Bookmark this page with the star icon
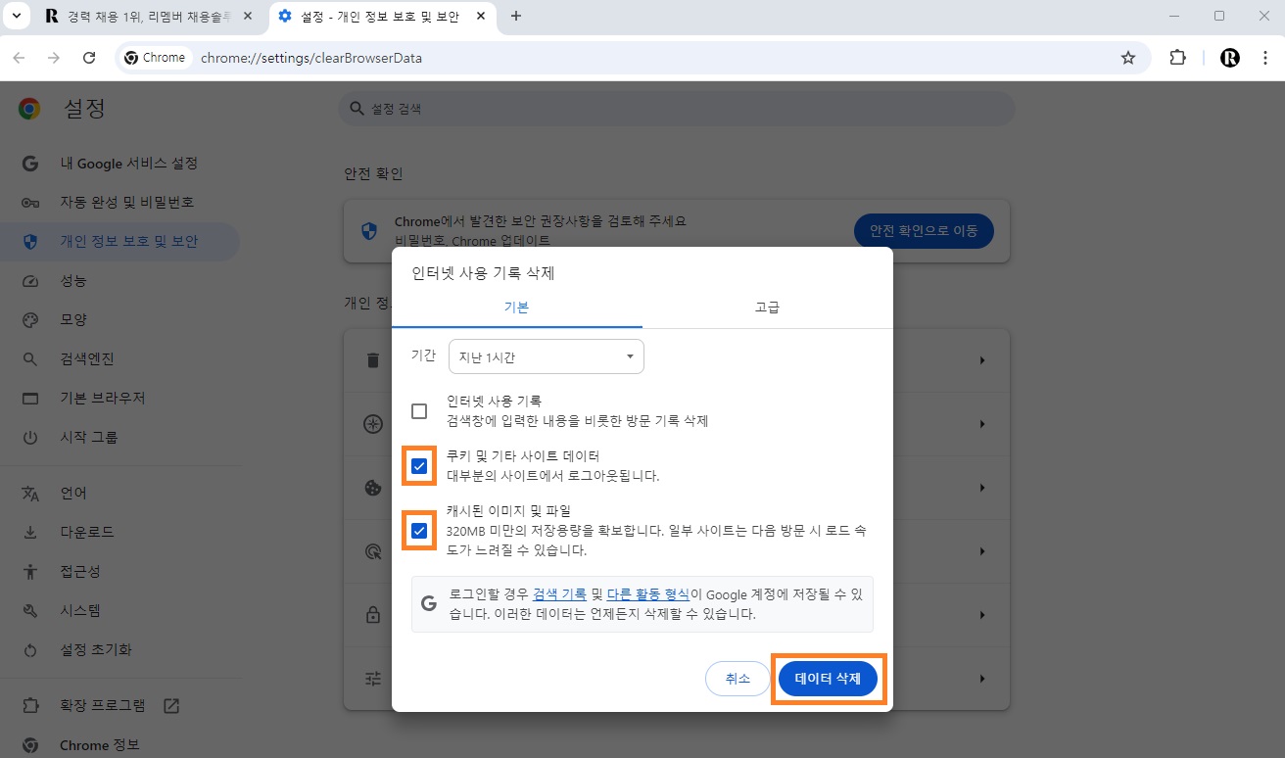This screenshot has width=1285, height=758. coord(1128,58)
